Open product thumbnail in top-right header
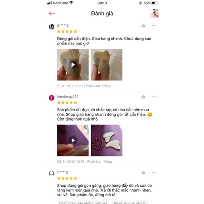Screen dimensions: 204x204 154,13
